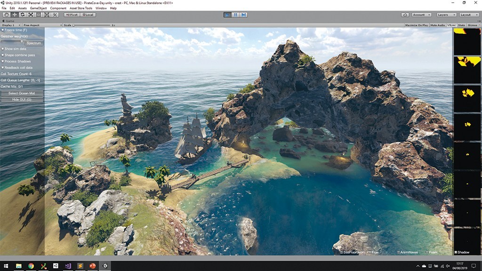Open the Layout dropdown
This screenshot has height=271, width=482.
click(468, 15)
